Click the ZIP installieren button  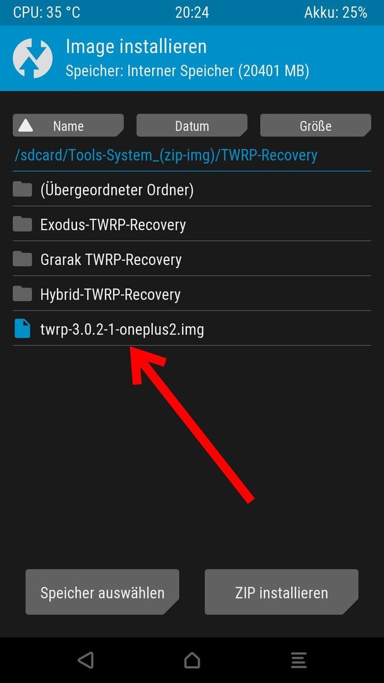[x=281, y=593]
